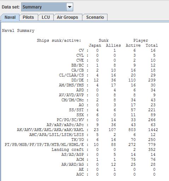Click the PT/PB/MGB/PF/YP/TB/MTB/ML/HDML/E row label
169x181 pixels.
tap(44, 145)
